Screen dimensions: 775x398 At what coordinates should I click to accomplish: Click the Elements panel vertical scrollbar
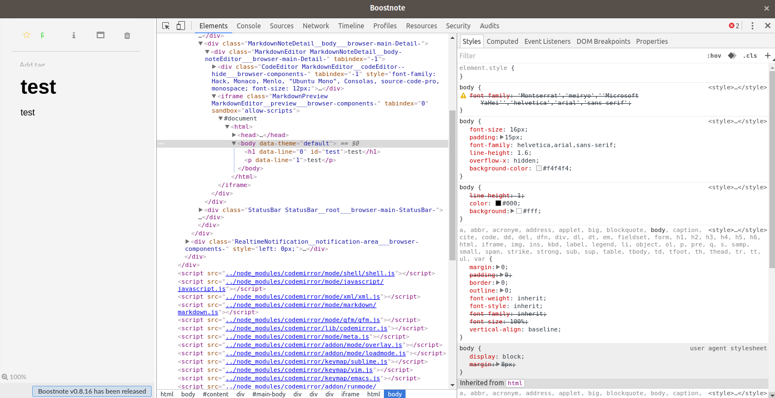pyautogui.click(x=452, y=184)
